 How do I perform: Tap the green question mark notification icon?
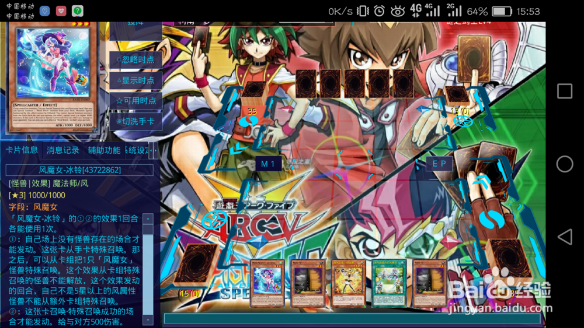point(78,10)
